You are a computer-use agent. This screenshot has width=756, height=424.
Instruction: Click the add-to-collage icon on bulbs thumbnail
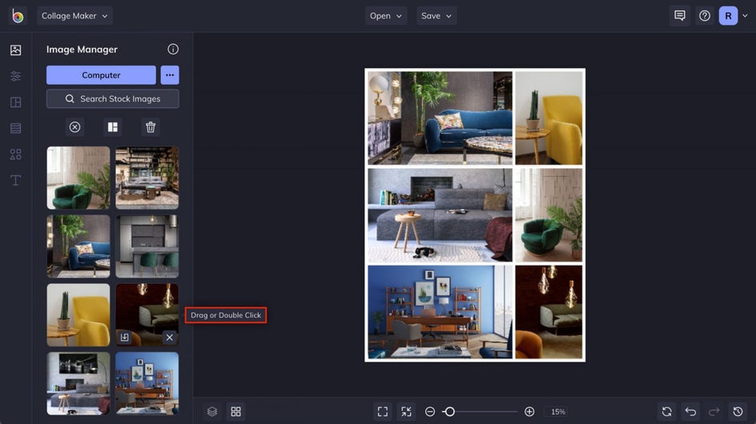(x=124, y=338)
